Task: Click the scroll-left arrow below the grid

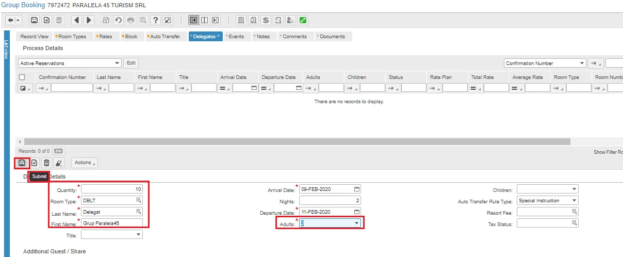Action: coord(20,141)
